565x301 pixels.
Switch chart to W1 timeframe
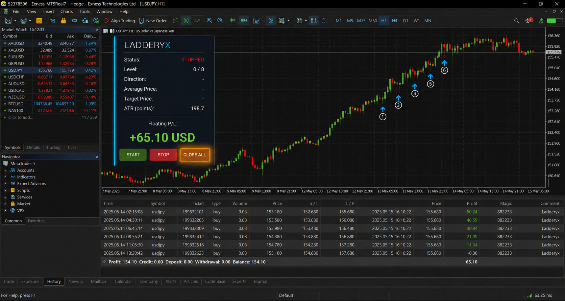click(416, 21)
